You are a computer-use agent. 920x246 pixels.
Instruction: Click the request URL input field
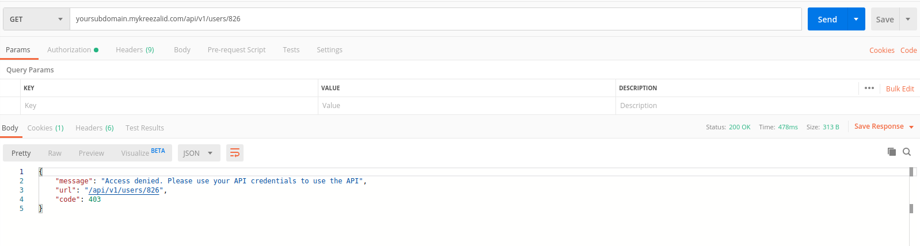pyautogui.click(x=435, y=19)
